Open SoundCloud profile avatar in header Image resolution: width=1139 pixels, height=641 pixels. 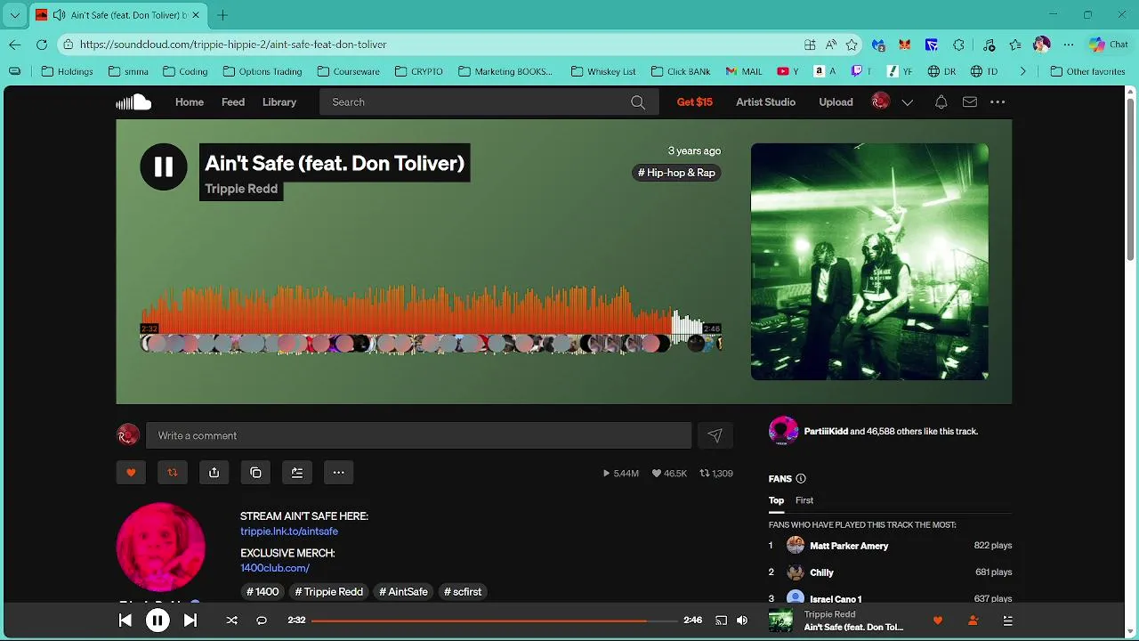881,102
